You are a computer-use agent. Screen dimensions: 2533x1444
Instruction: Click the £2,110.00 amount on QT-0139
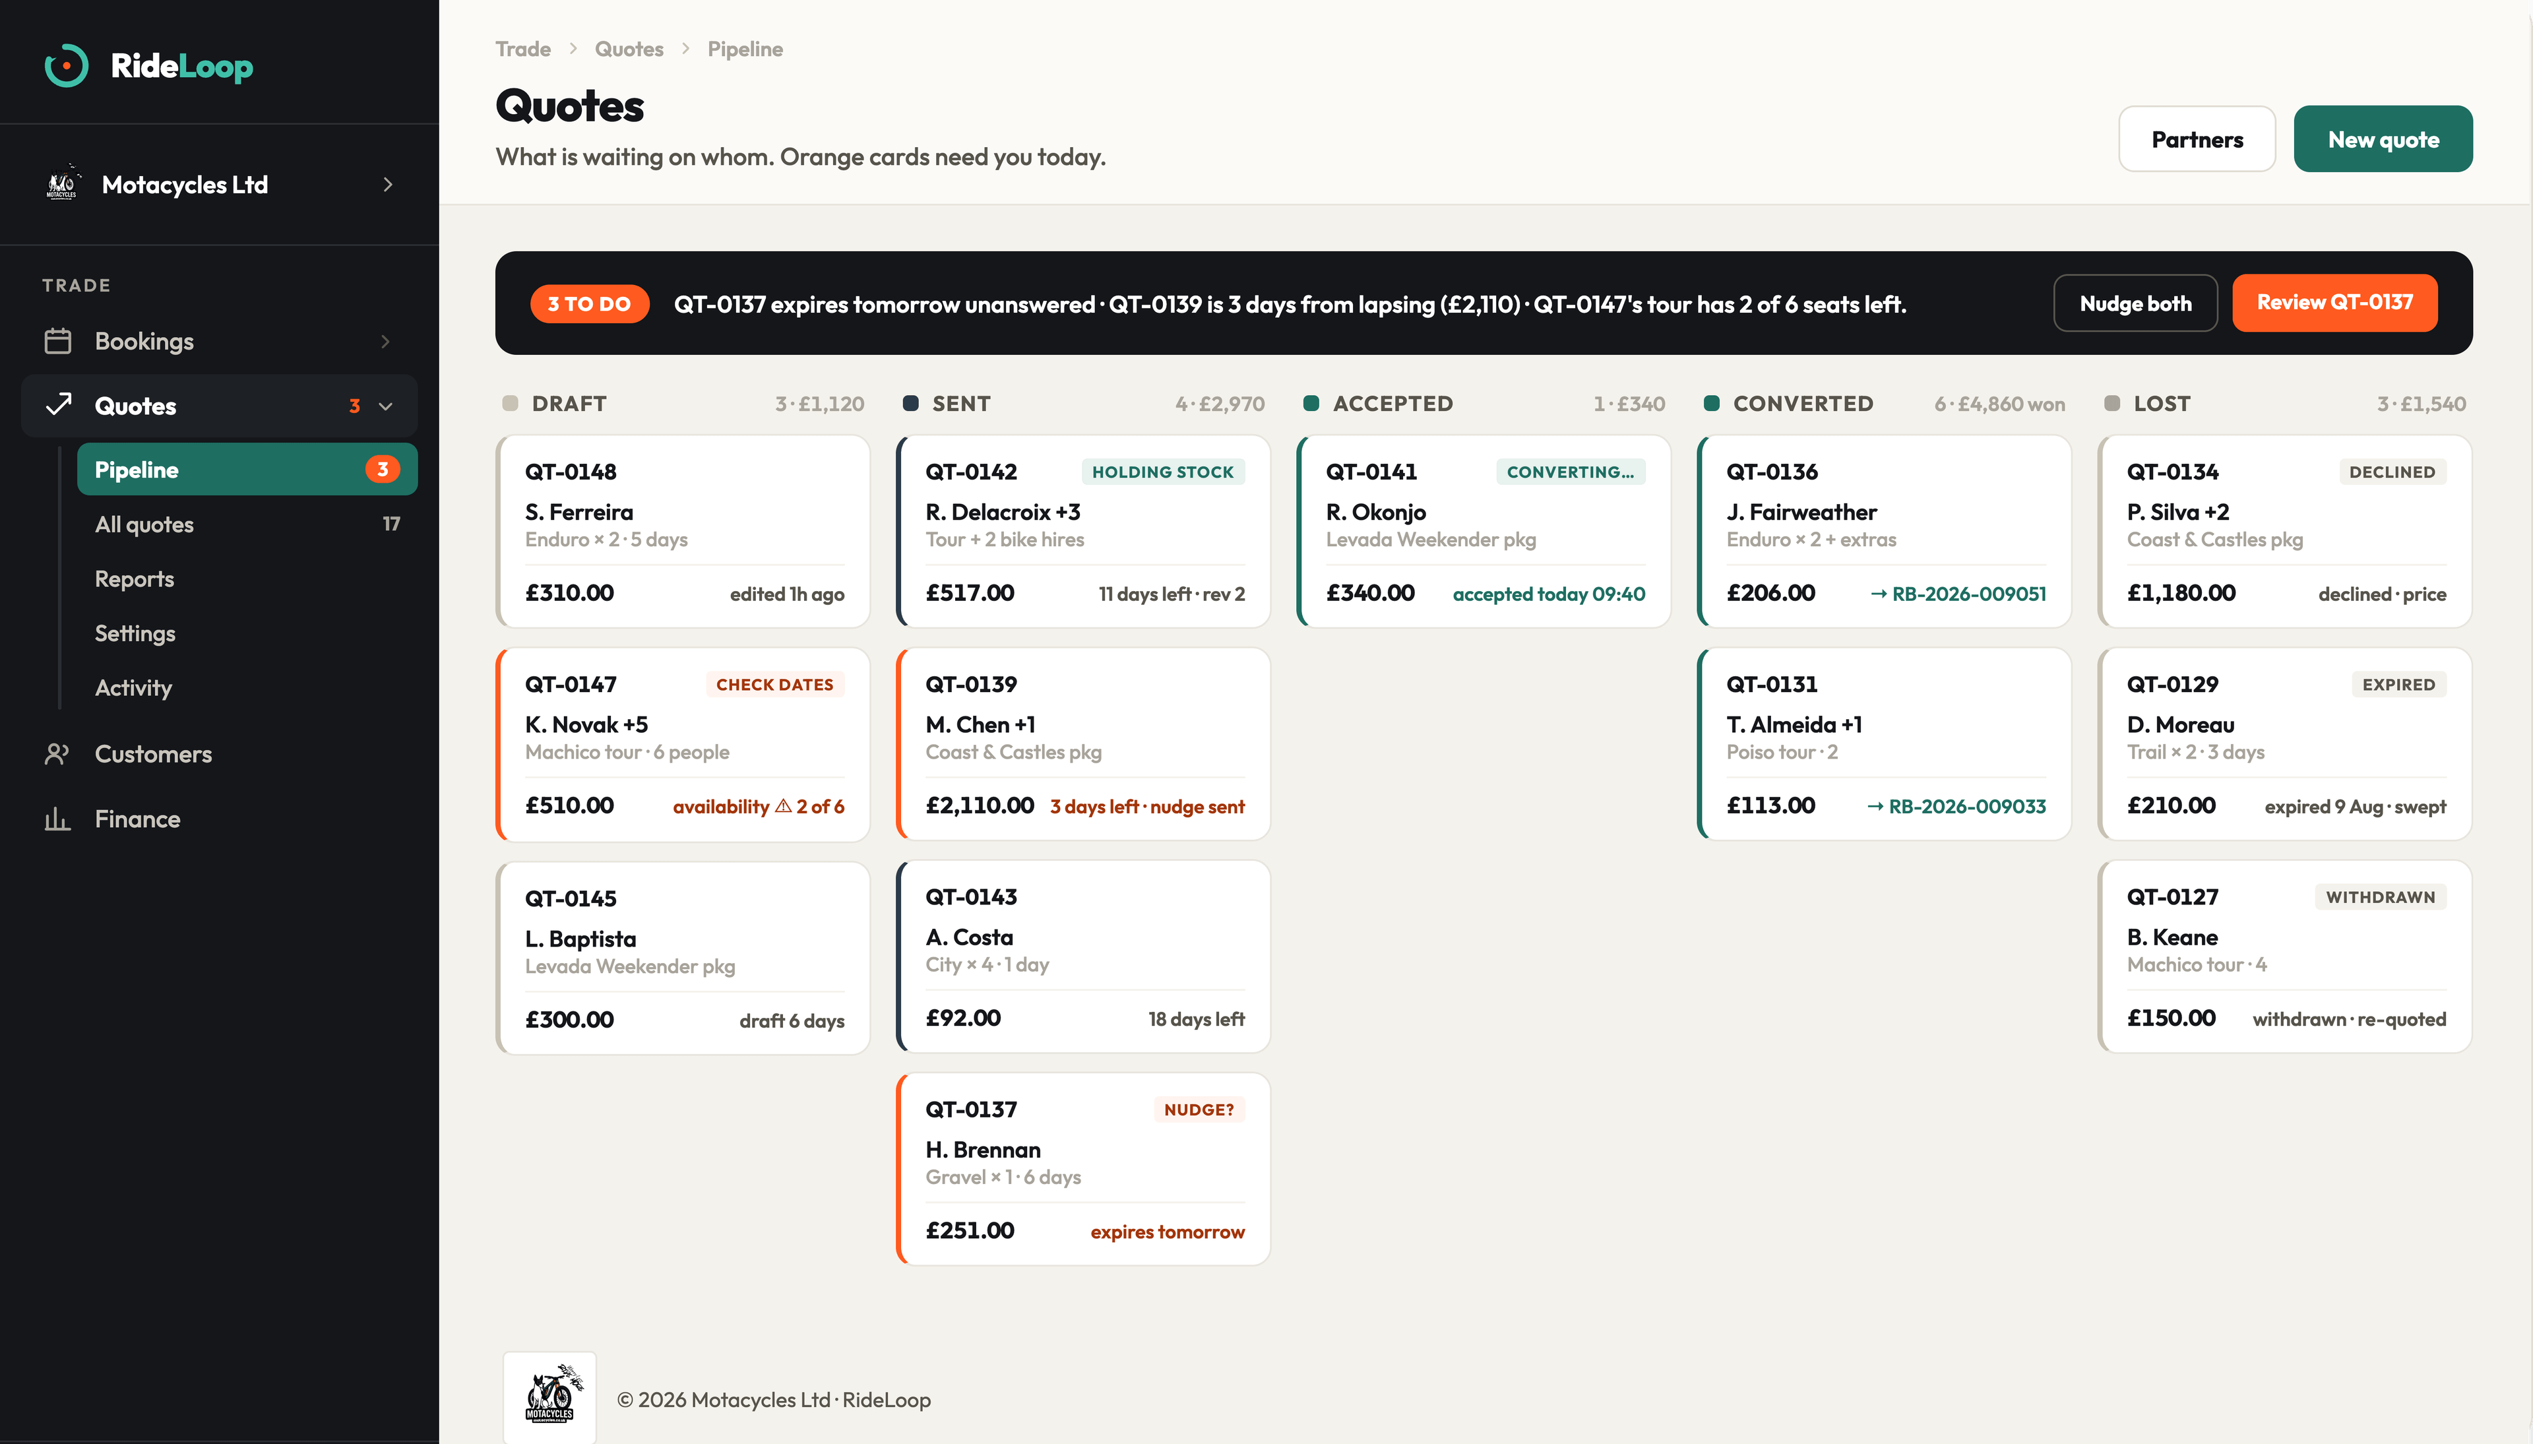[x=980, y=805]
